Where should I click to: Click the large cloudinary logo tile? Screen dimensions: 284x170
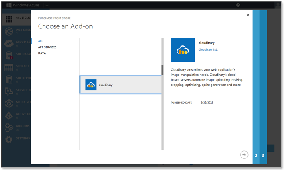[x=183, y=50]
